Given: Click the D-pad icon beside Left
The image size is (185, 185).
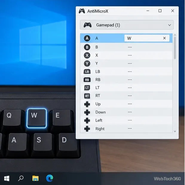Looking at the screenshot, I should pyautogui.click(x=87, y=120).
